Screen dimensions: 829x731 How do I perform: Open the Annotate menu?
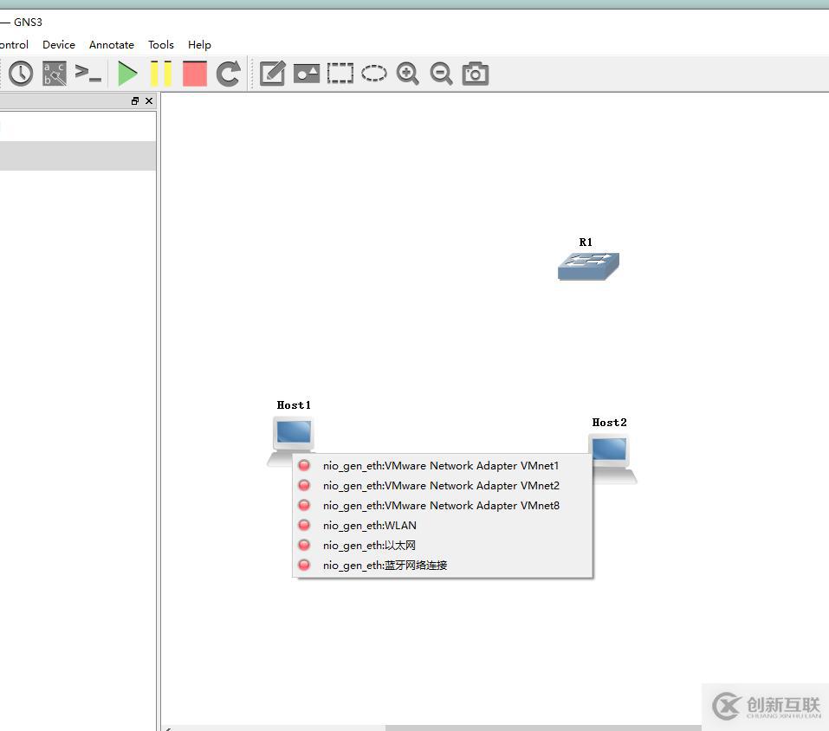tap(112, 45)
